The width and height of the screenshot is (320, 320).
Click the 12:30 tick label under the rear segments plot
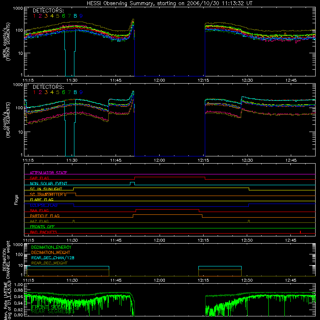[x=247, y=160]
